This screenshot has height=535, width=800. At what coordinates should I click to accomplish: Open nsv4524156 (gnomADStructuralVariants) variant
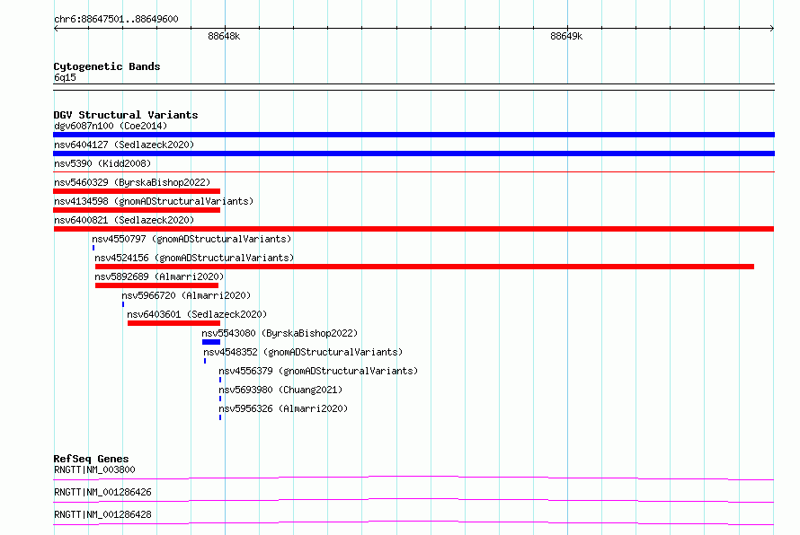194,258
